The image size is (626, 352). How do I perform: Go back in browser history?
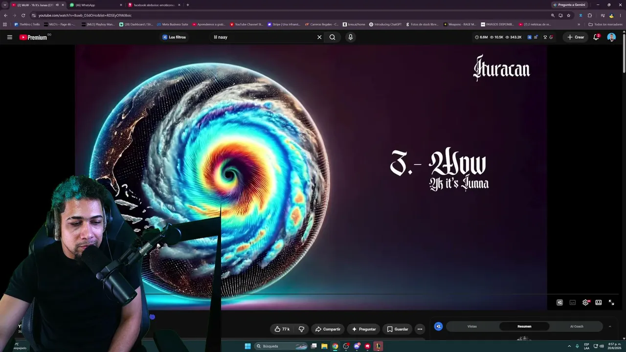click(x=5, y=16)
